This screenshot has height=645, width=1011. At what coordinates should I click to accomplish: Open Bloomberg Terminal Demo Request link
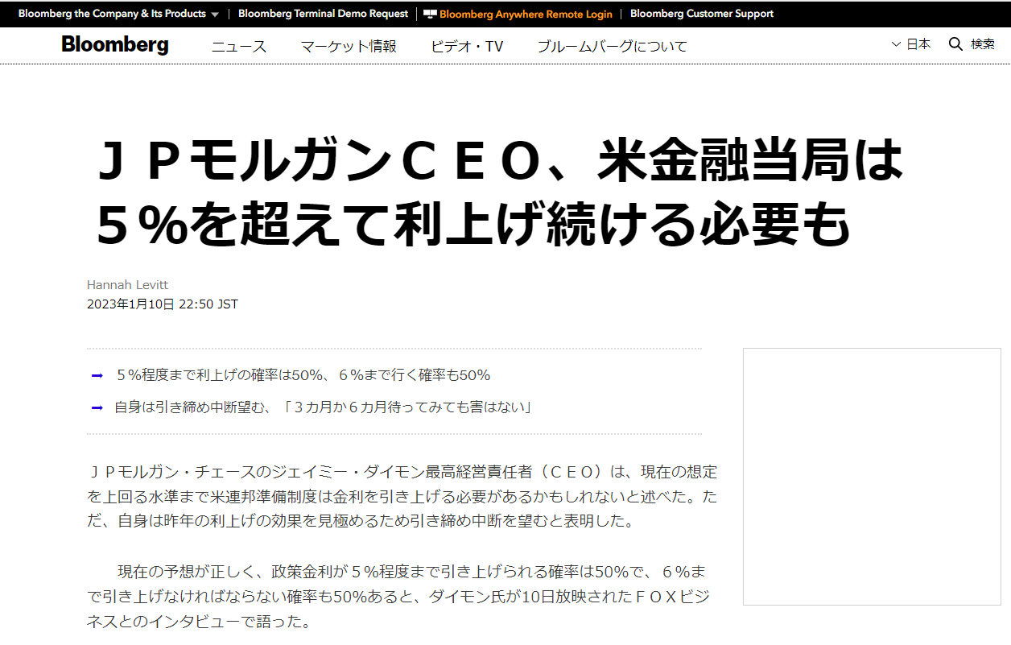coord(323,14)
